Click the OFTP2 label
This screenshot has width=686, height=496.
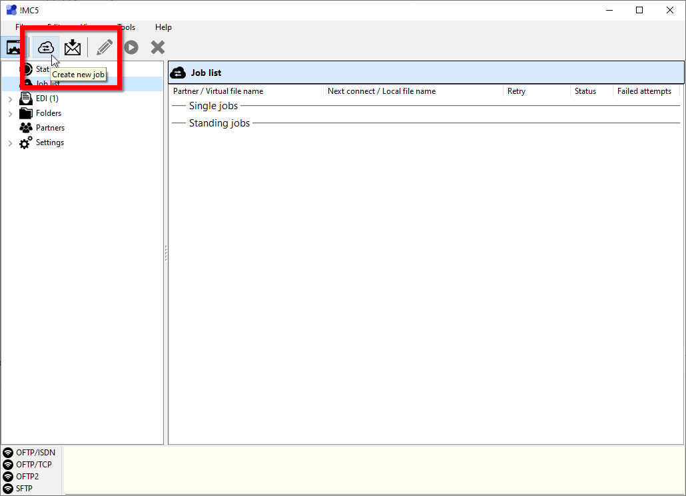[x=27, y=476]
